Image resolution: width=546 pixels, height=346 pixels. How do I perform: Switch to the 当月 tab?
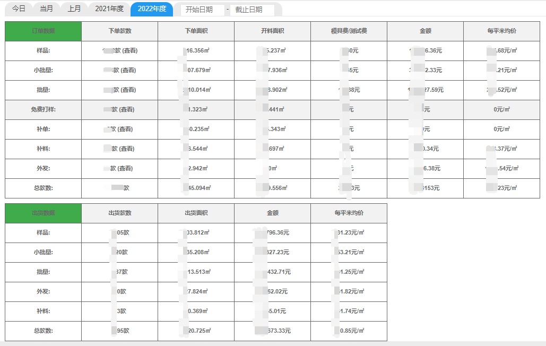[x=47, y=8]
